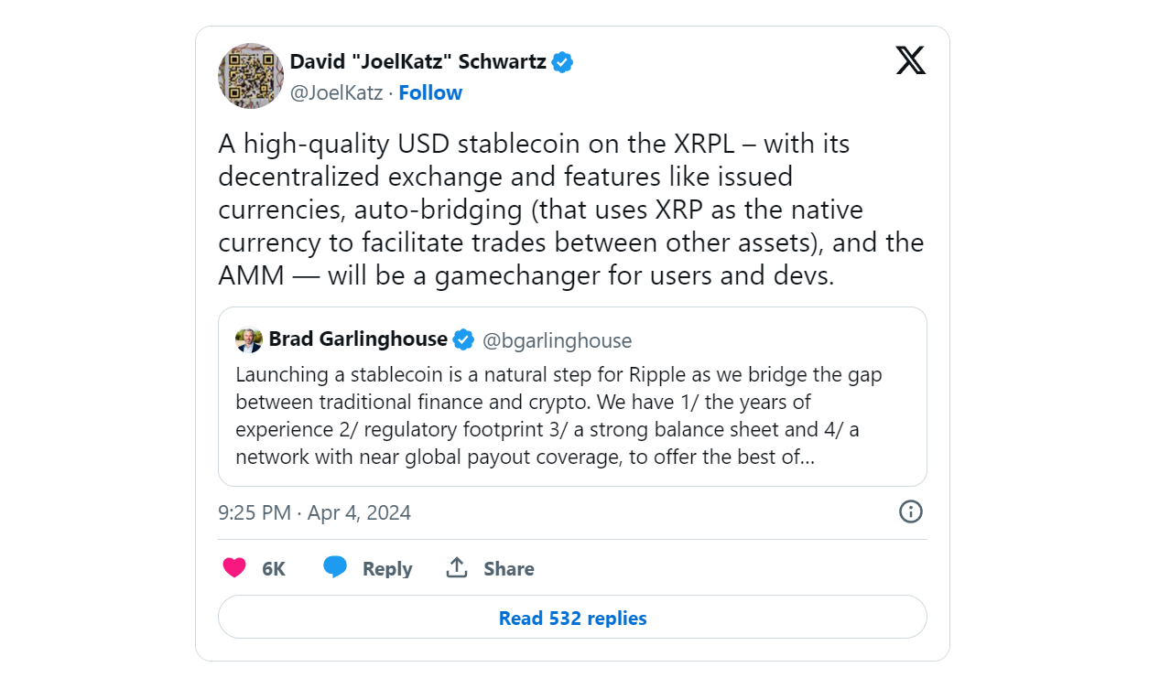Click the 6K likes count
Screen dimensions: 1149x678
pos(274,568)
